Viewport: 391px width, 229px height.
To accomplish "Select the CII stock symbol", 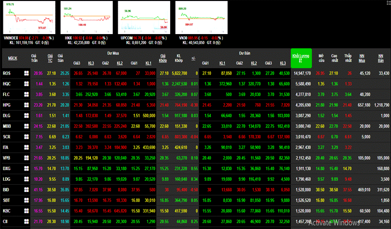I will coord(5,221).
